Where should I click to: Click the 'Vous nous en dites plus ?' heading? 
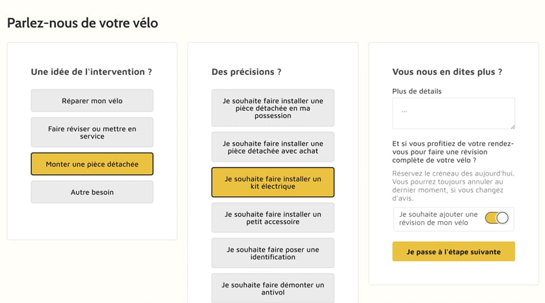coord(447,72)
